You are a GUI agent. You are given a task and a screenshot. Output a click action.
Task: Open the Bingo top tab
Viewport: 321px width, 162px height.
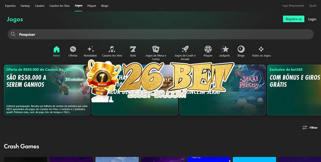pos(105,6)
